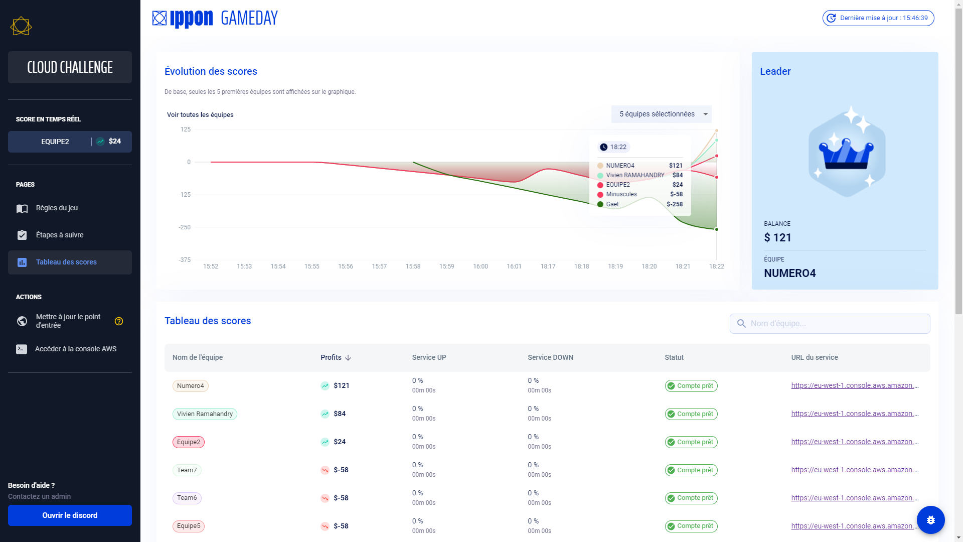Select Accéder à la console AWS
This screenshot has width=963, height=542.
point(70,349)
